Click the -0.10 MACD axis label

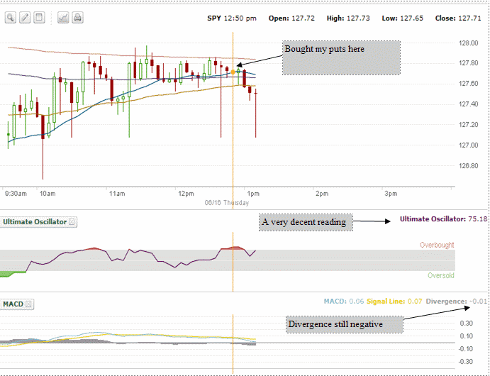(x=465, y=349)
